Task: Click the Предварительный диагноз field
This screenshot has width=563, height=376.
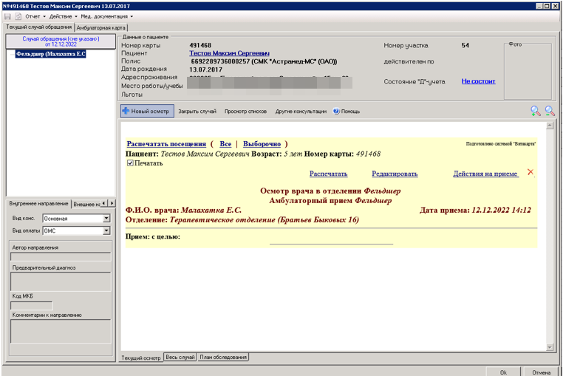Action: [x=61, y=281]
